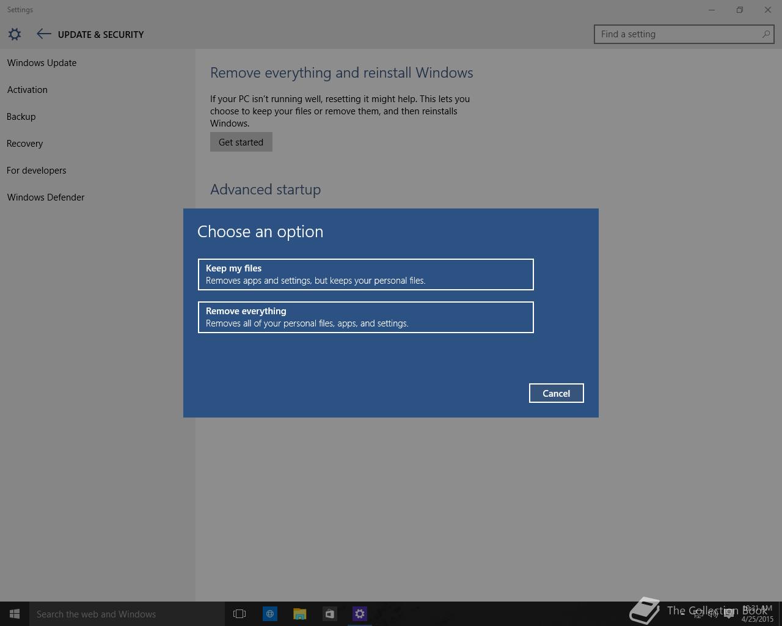Click the Remove everything and reinstall Windows heading
Viewport: 782px width, 626px height.
[x=342, y=73]
